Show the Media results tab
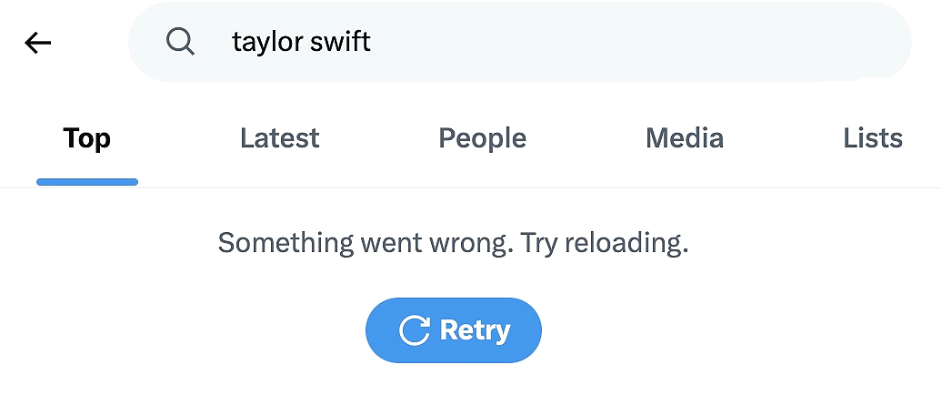The width and height of the screenshot is (942, 415). [x=684, y=138]
